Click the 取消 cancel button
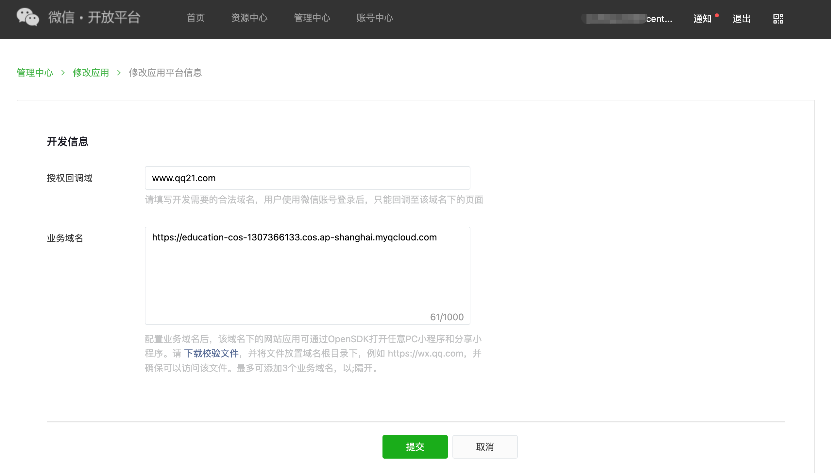This screenshot has width=831, height=473. tap(485, 447)
